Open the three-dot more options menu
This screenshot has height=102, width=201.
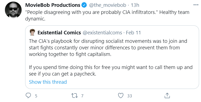(196, 5)
